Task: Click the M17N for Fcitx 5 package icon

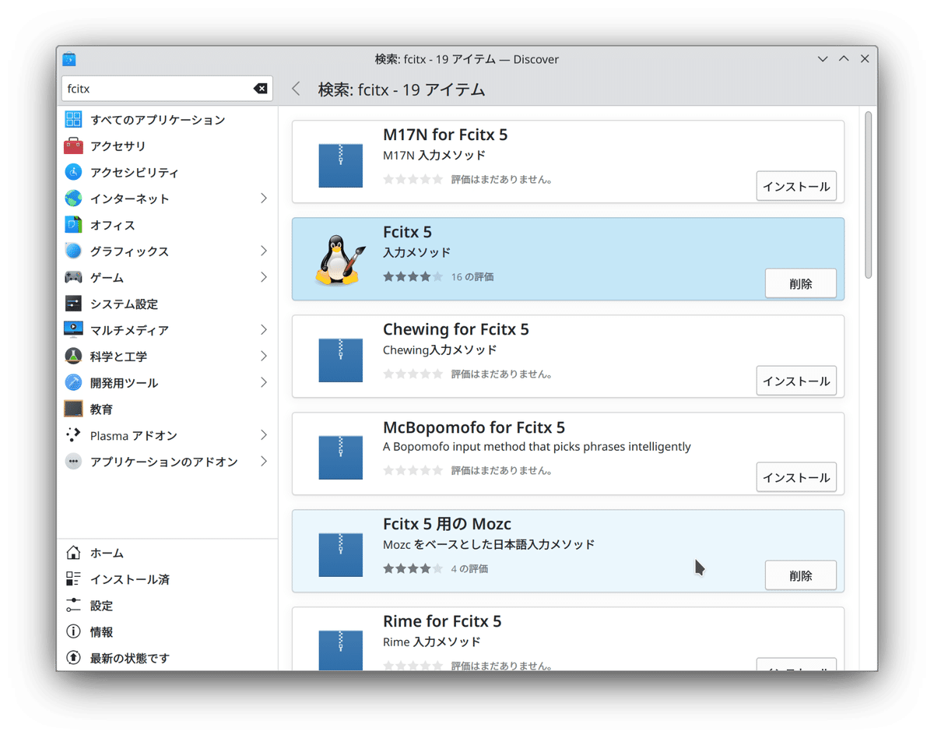Action: tap(340, 165)
